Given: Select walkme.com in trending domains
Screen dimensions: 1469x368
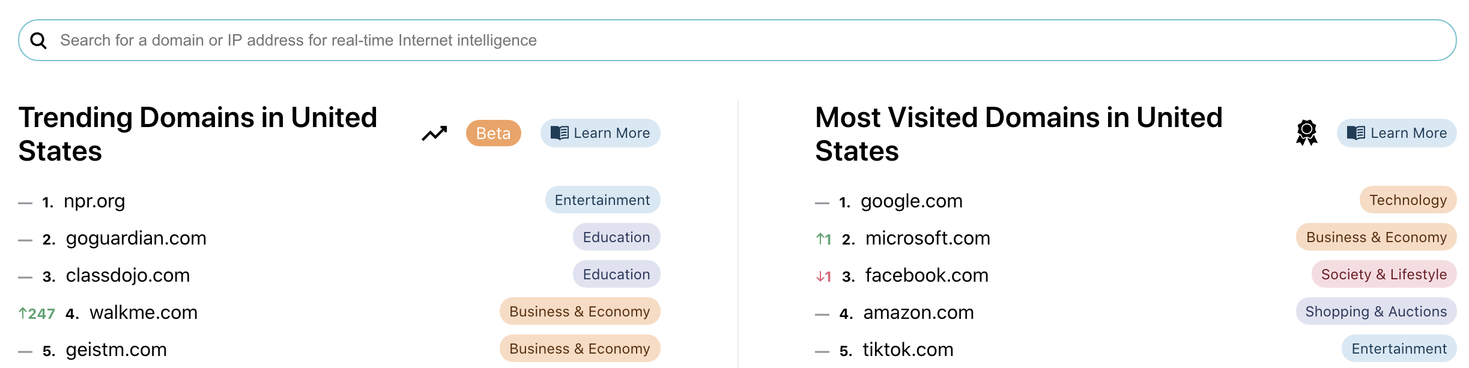Looking at the screenshot, I should tap(144, 312).
